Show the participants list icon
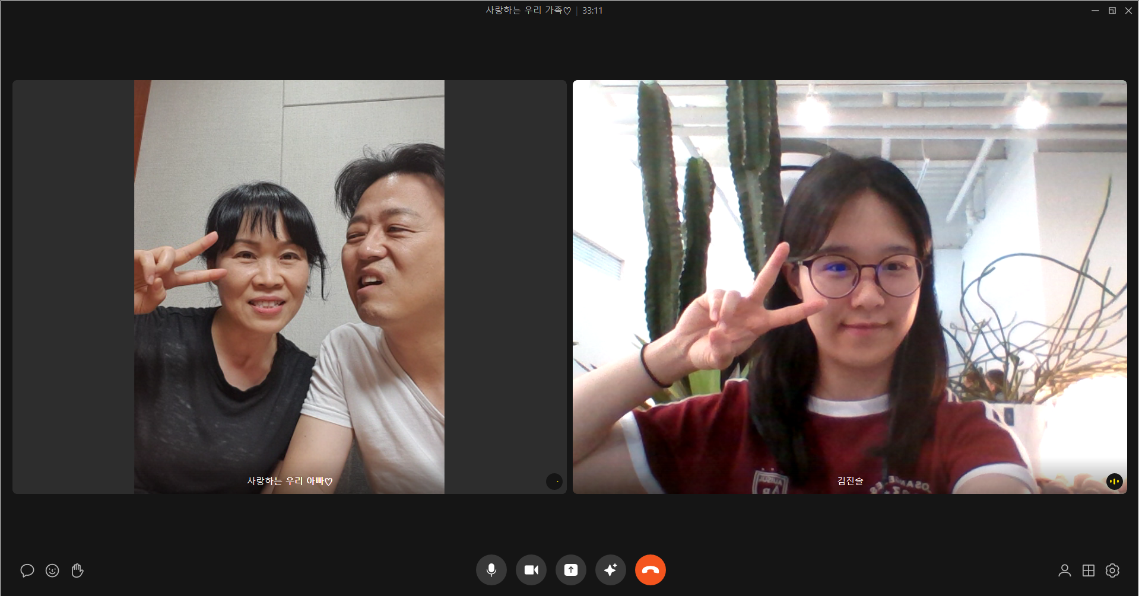The height and width of the screenshot is (596, 1139). (1064, 570)
